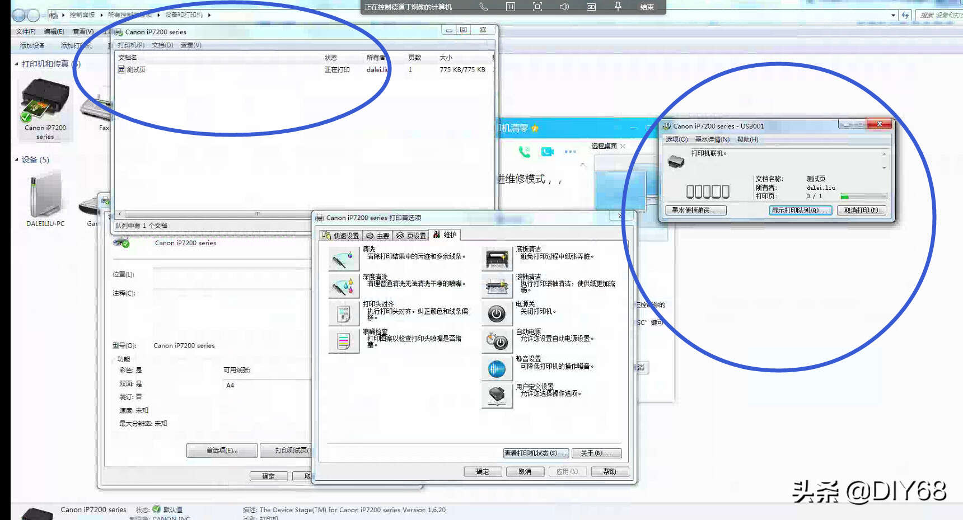Click 墨水便捷递送 button in status monitor
This screenshot has width=963, height=520.
click(696, 210)
